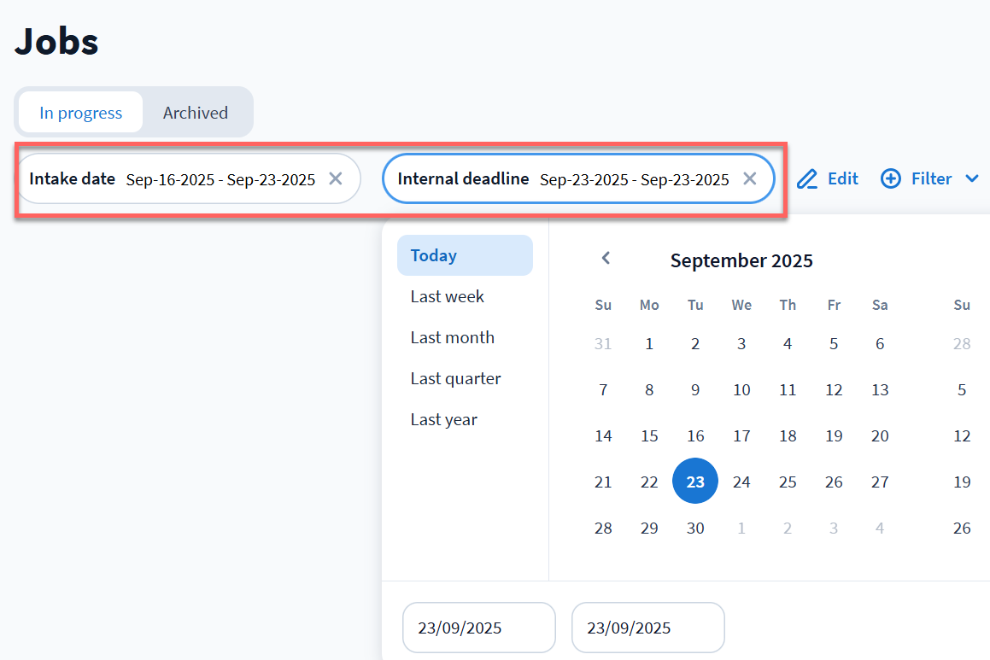Image resolution: width=990 pixels, height=660 pixels.
Task: Switch to the In progress tab
Action: pos(81,113)
